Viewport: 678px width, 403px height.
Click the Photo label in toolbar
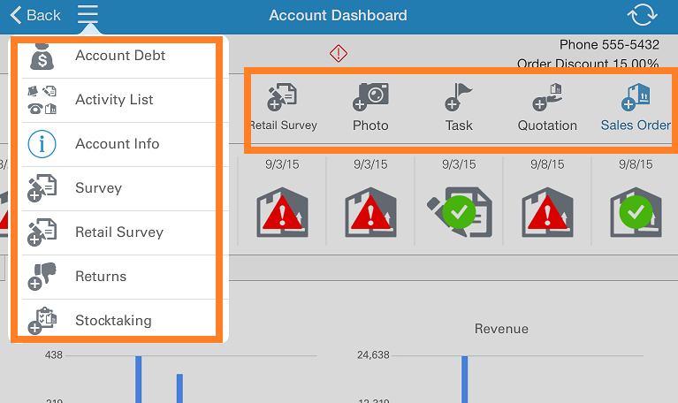[370, 125]
